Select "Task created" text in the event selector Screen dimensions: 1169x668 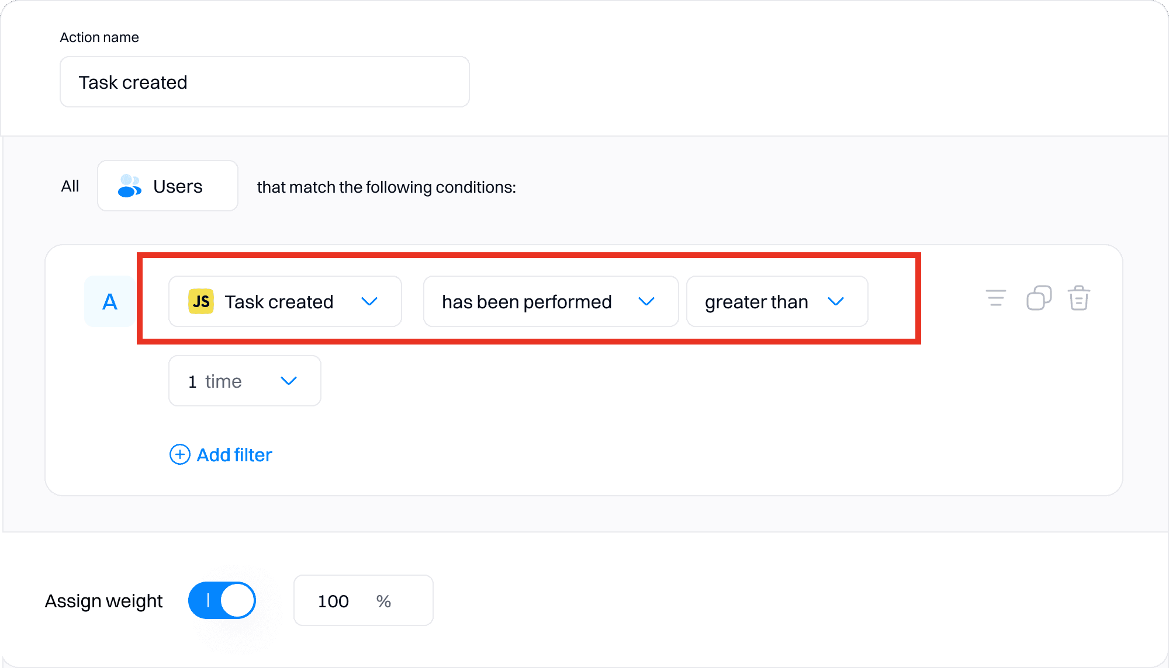pos(278,301)
